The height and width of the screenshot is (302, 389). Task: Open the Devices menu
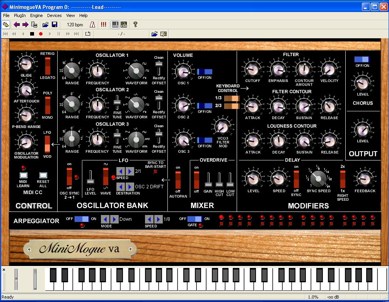55,15
